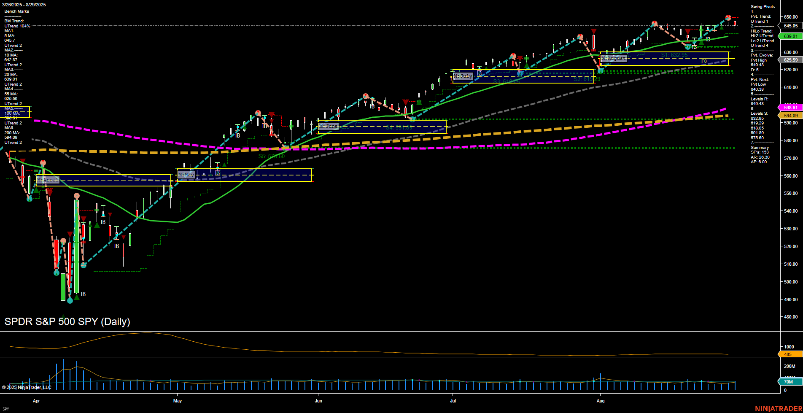Click the Jul label on the time axis
The image size is (803, 413).
[453, 401]
